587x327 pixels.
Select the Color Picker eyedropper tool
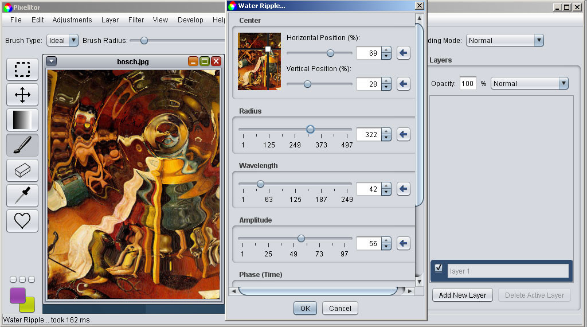[x=22, y=196]
